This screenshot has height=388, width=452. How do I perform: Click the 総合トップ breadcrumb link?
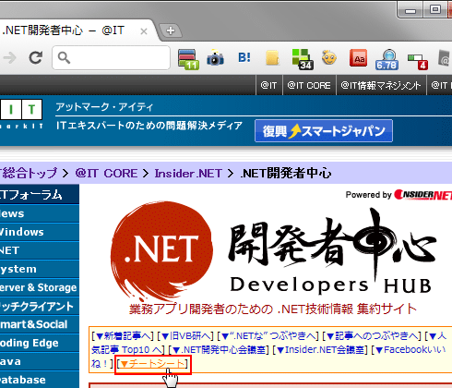(x=29, y=173)
